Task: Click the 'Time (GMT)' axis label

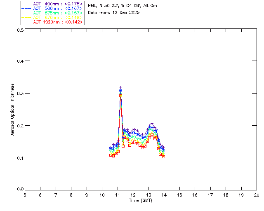Action: (x=141, y=200)
